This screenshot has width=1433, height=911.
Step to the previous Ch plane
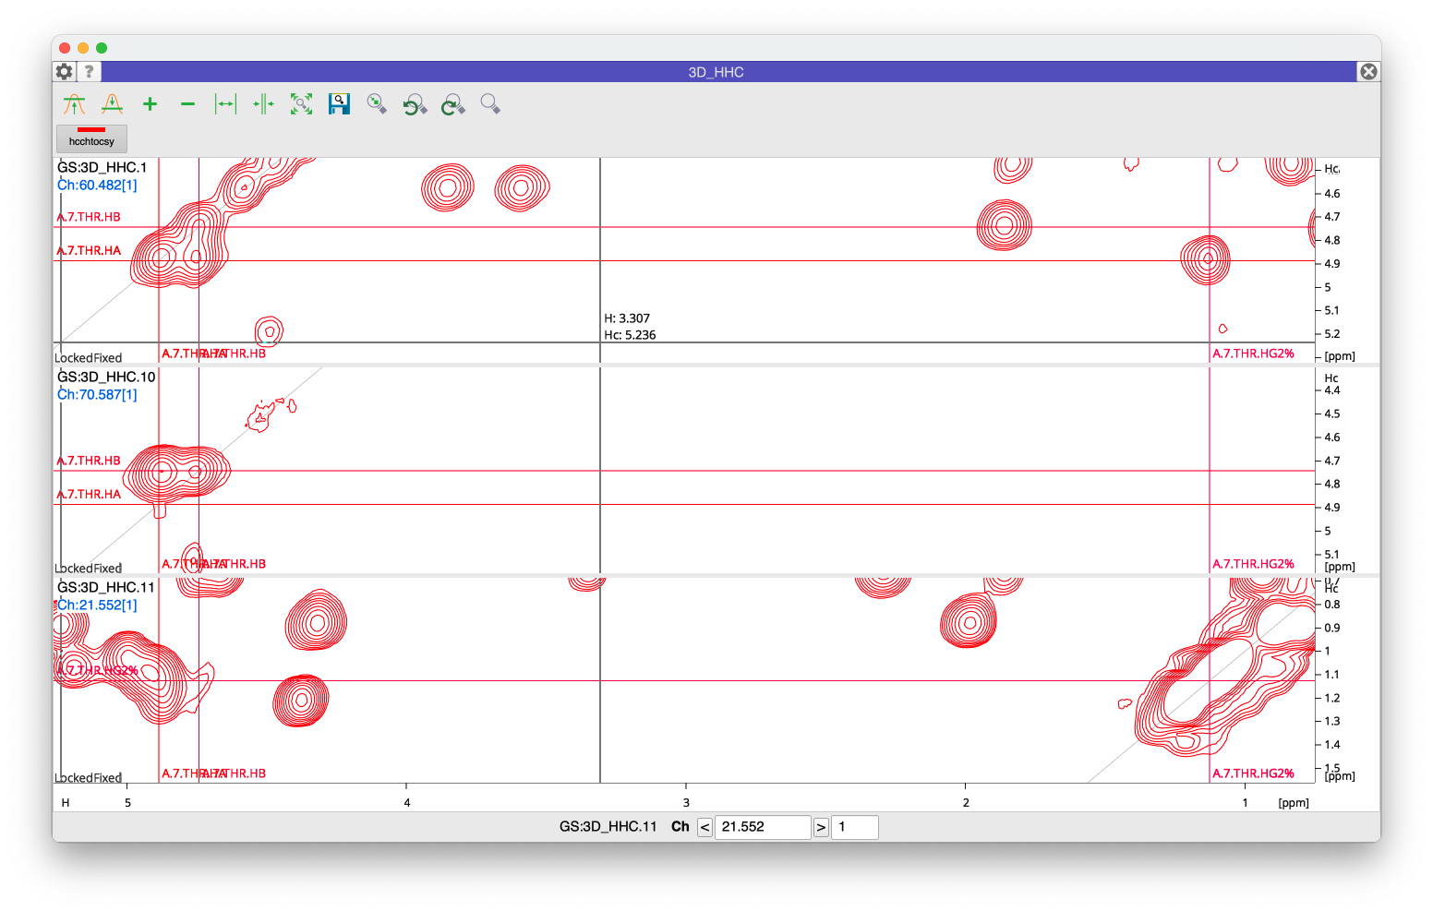[704, 827]
